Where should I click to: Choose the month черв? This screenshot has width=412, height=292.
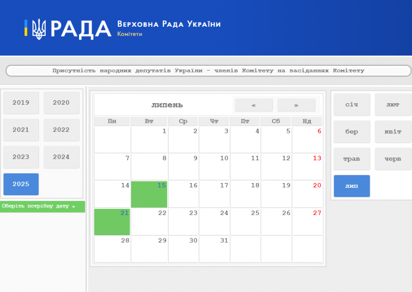(393, 159)
